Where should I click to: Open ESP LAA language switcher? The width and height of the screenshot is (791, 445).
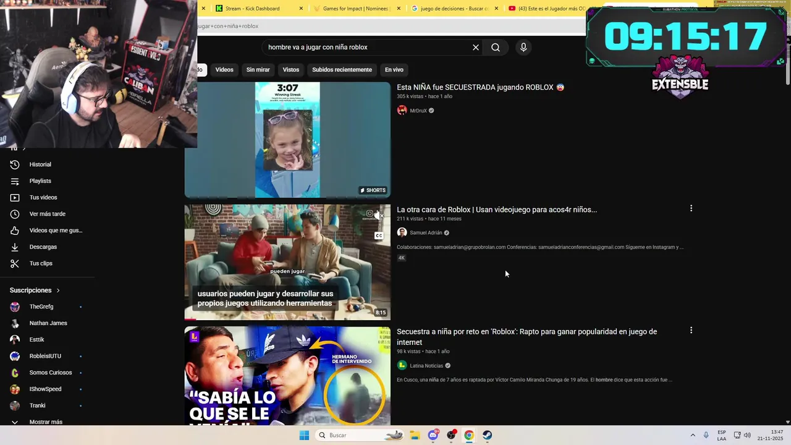tap(722, 435)
